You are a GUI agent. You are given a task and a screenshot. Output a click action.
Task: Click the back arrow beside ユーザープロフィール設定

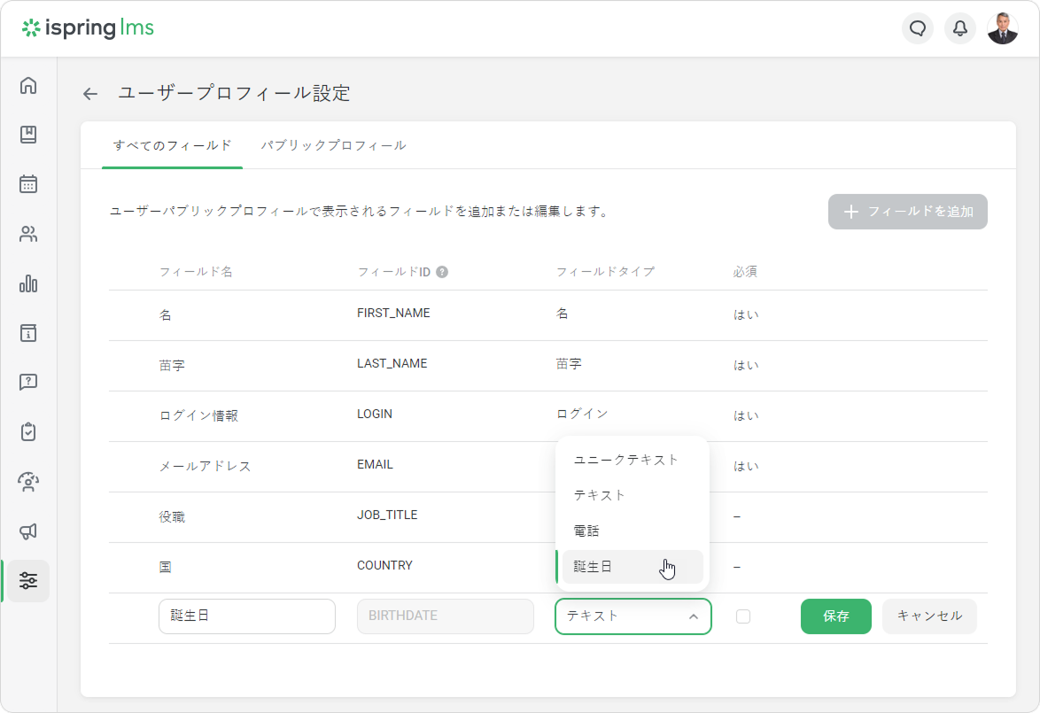click(90, 94)
